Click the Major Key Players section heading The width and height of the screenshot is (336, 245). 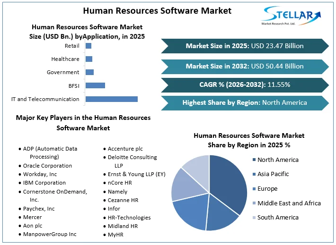[83, 123]
